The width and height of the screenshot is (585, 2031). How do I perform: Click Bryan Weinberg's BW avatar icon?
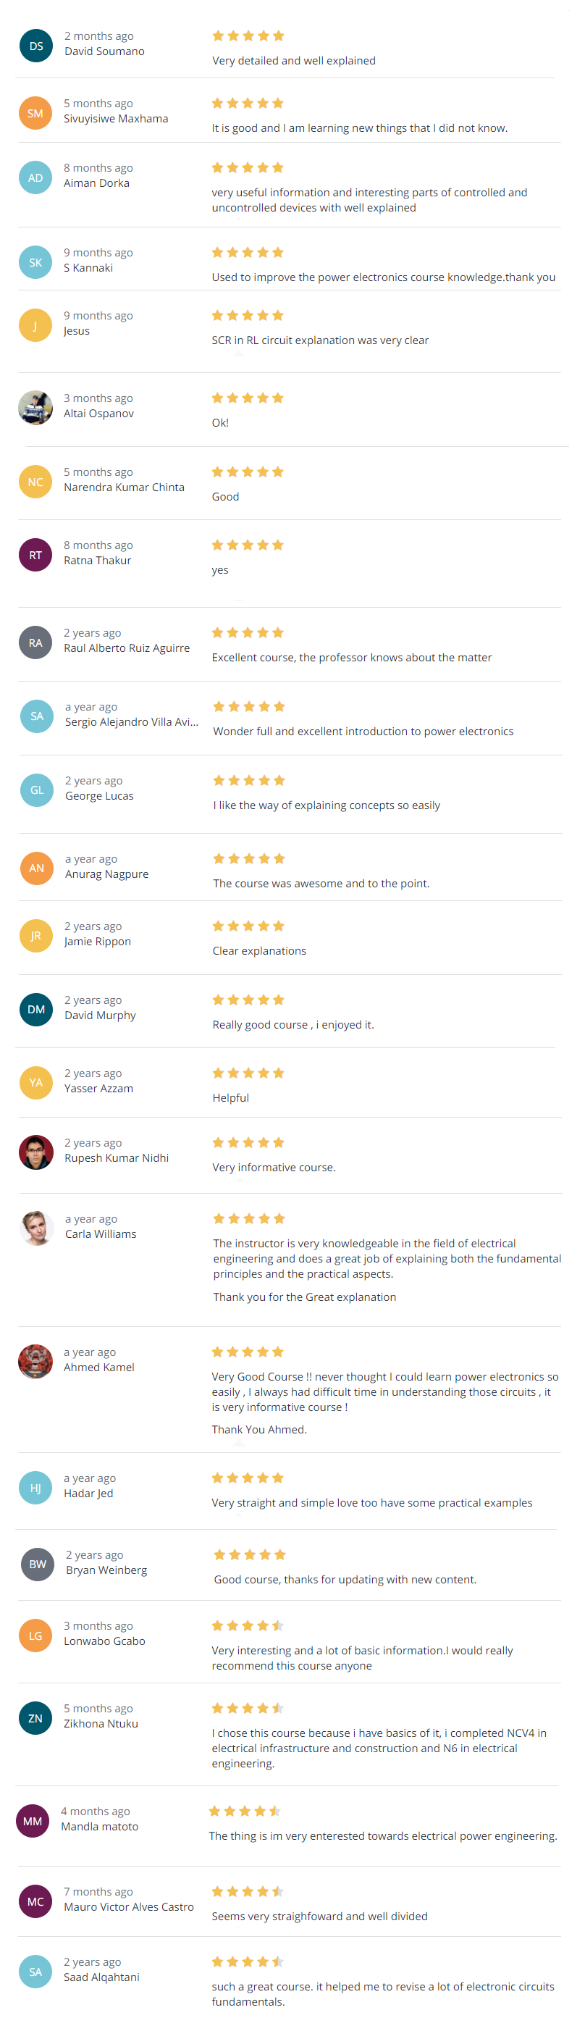tap(38, 1565)
